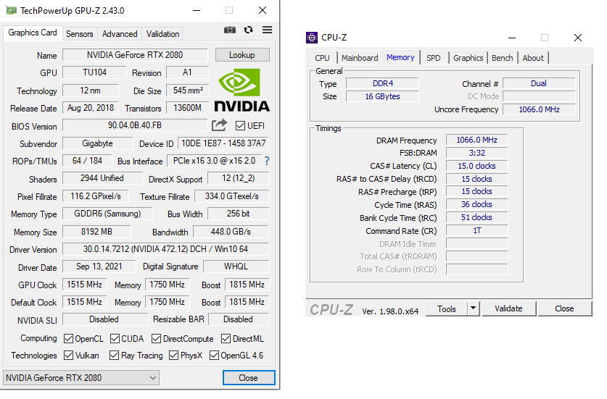The width and height of the screenshot is (607, 399).
Task: Click the GPU Name field
Action: pos(135,55)
